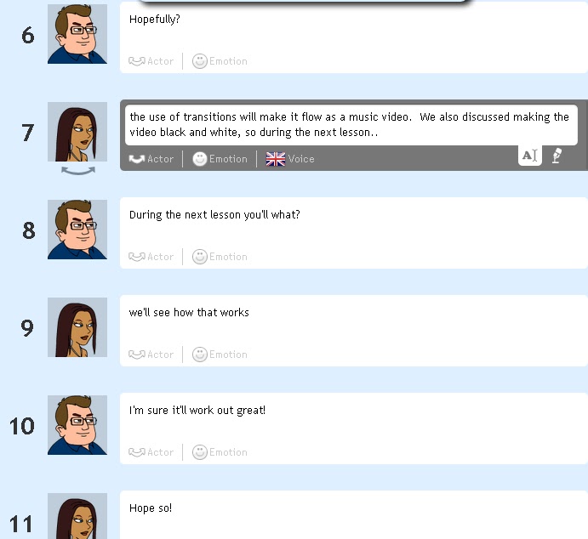Click Actor icon on line 8
The height and width of the screenshot is (539, 588).
coord(136,257)
